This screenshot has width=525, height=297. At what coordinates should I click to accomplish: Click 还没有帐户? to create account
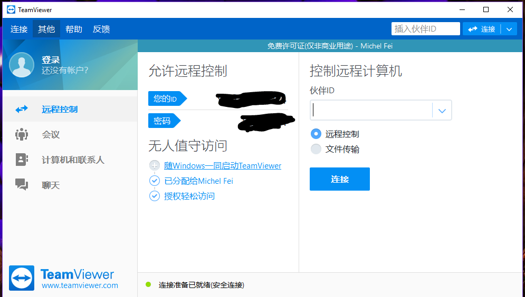point(65,70)
